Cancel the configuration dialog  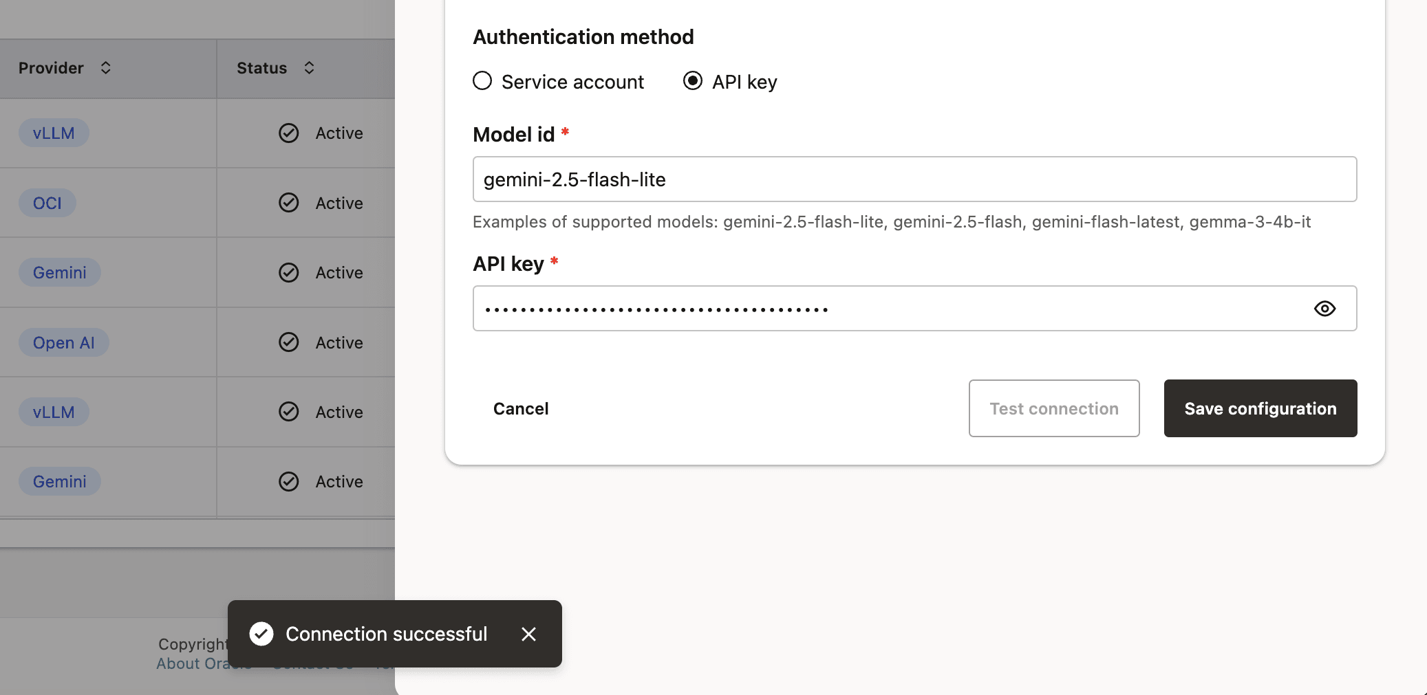(x=521, y=408)
